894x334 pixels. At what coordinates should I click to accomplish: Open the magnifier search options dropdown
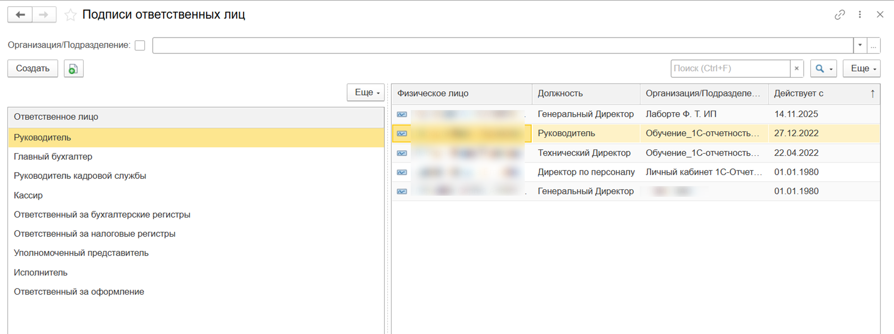(823, 68)
